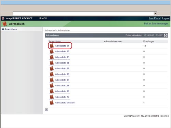Screen dimensions: 171x128
Task: Click the book icon for Adressliste Zielwahl
Action: point(52,102)
